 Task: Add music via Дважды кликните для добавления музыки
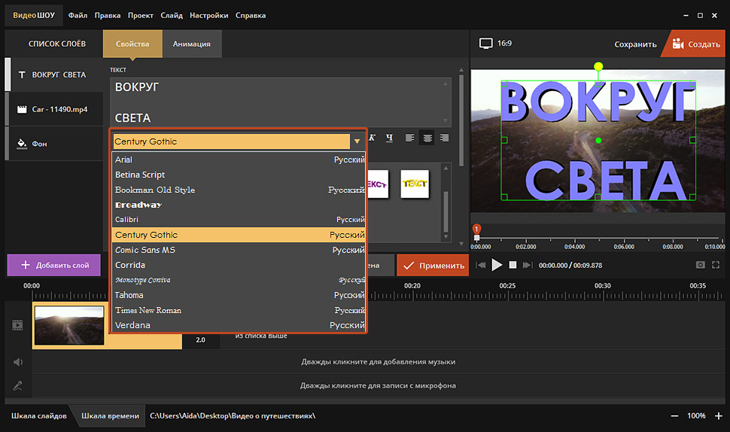[378, 362]
